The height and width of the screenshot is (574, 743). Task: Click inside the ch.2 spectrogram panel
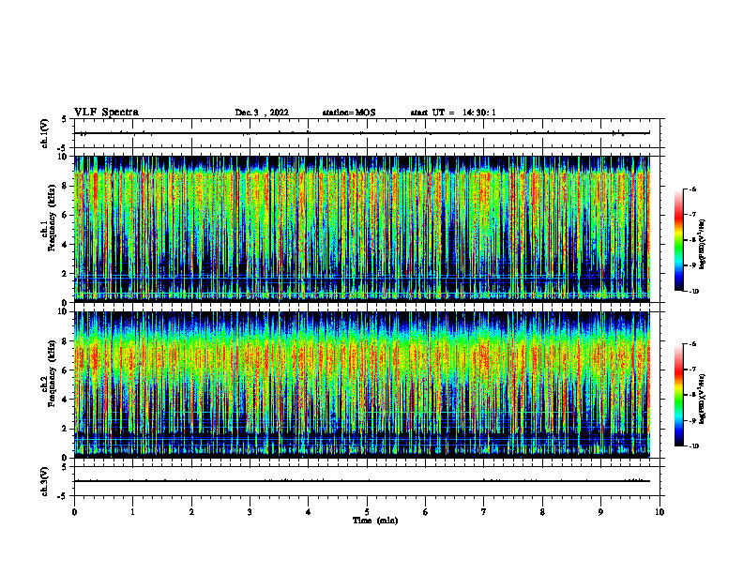(362, 385)
